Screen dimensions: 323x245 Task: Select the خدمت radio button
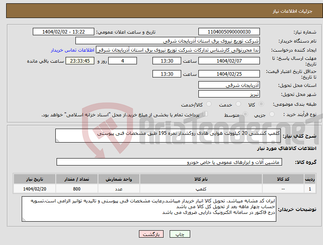pos(238,104)
